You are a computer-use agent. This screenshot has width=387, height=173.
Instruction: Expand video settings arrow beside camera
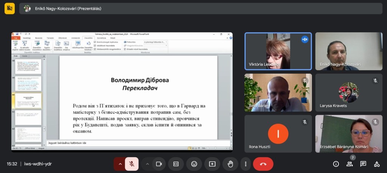tap(147, 164)
